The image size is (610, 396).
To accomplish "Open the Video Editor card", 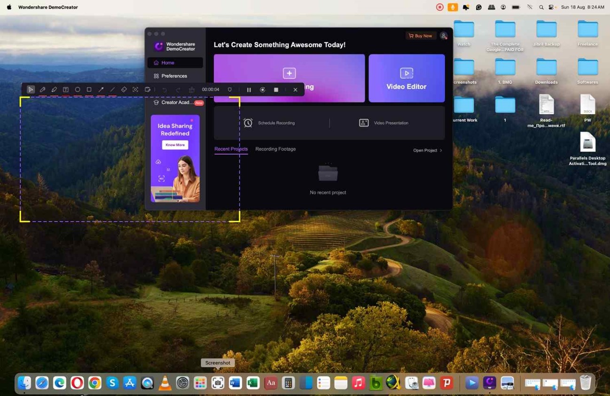I will [407, 78].
